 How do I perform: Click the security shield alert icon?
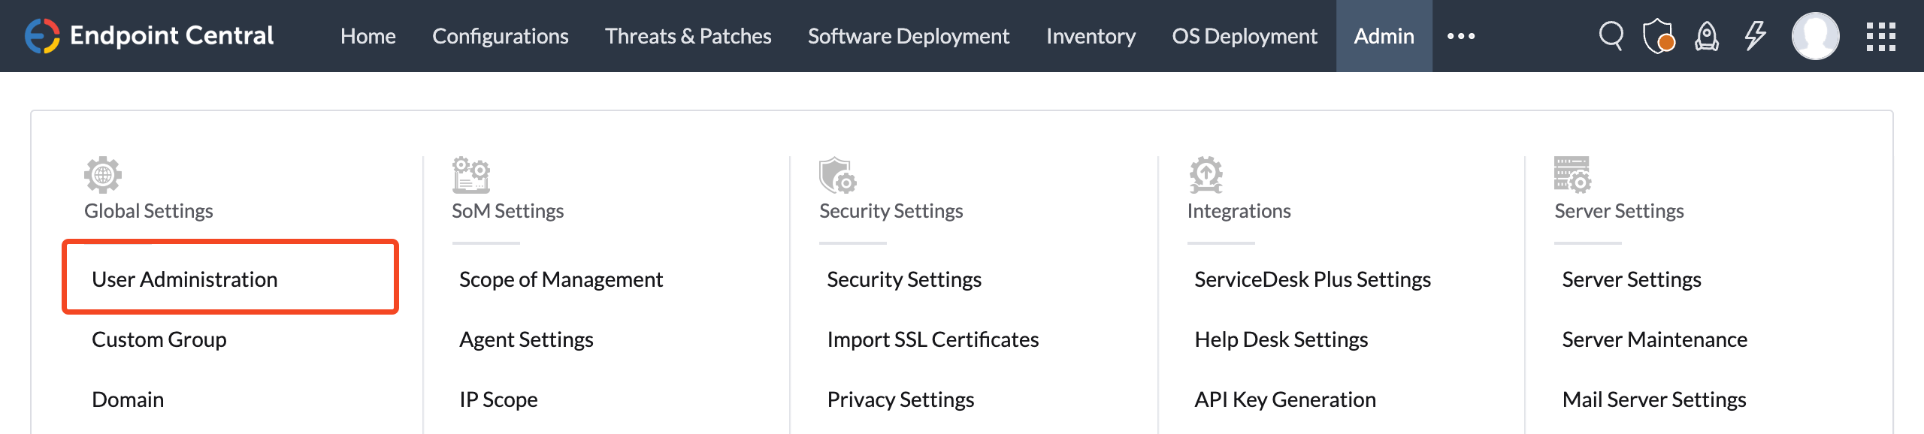click(1659, 36)
